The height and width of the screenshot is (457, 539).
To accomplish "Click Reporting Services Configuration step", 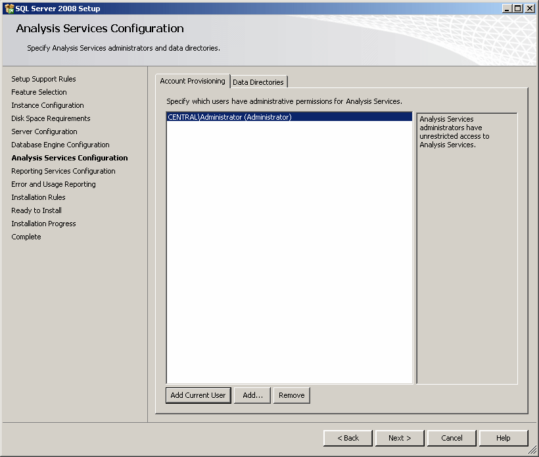I will click(x=64, y=171).
